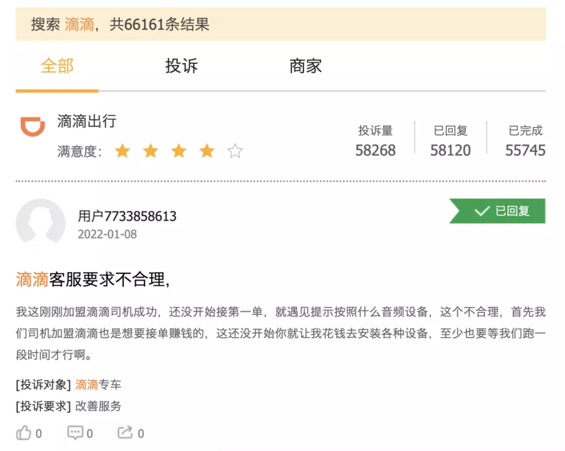This screenshot has height=451, width=565.
Task: Click the empty fifth satisfaction star
Action: click(x=235, y=152)
